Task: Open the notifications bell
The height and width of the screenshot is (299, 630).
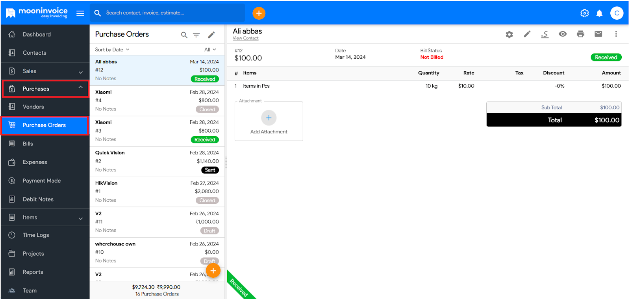Action: [599, 13]
